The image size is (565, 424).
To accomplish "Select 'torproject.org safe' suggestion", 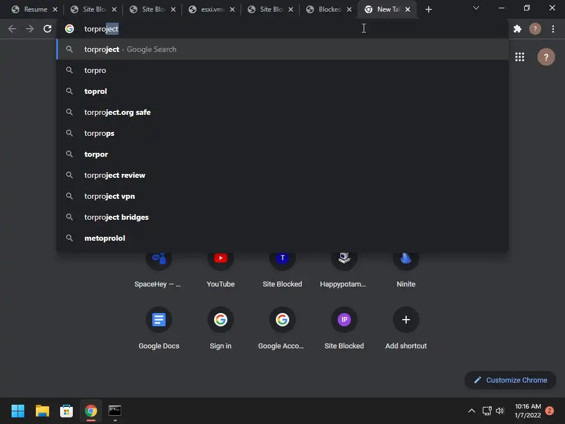I will click(282, 112).
